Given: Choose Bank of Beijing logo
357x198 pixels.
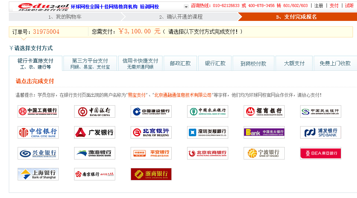Looking at the screenshot, I should tap(151, 132).
